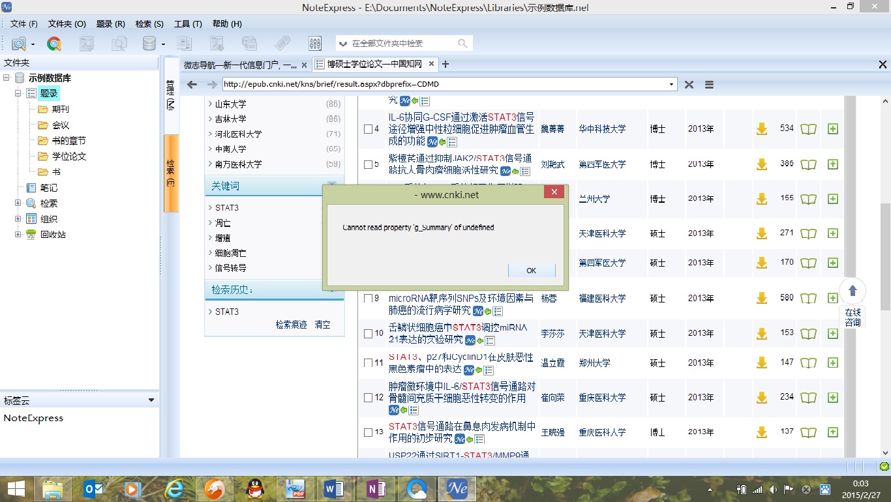Click green plus for 温立霞 row
Screen dimensions: 891x502
[832, 362]
